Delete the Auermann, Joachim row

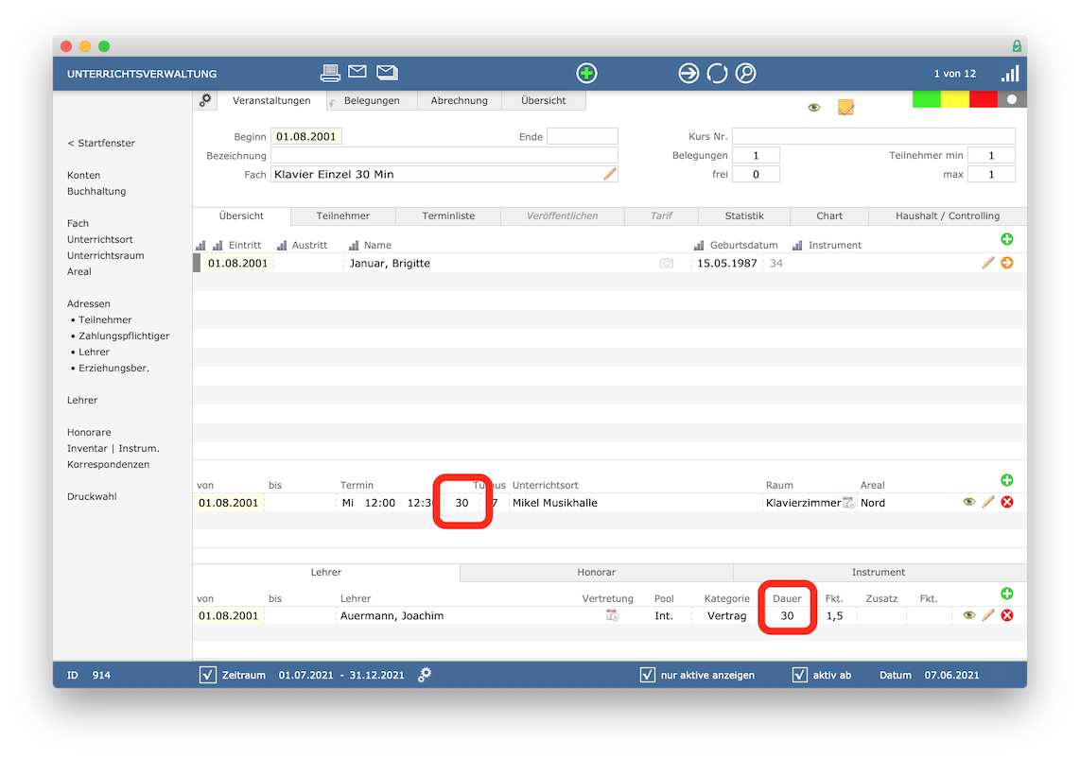tap(1007, 614)
